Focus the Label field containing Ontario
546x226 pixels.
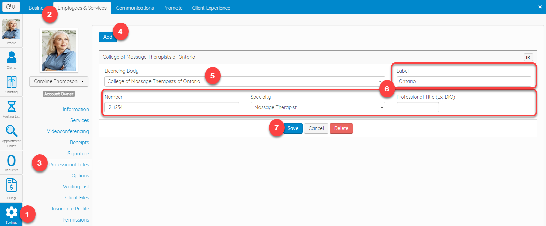pyautogui.click(x=464, y=81)
